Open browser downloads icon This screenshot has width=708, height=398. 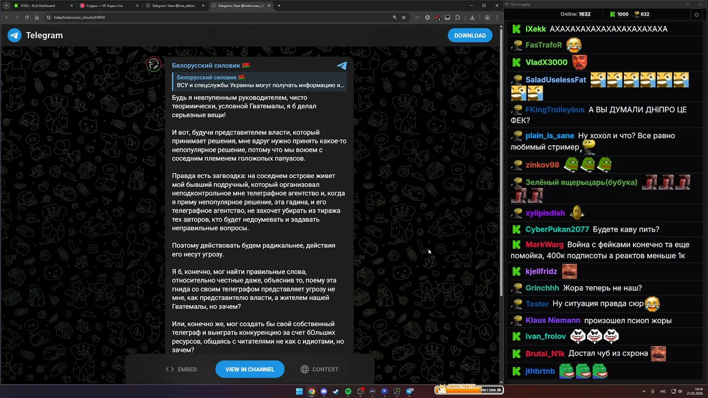coord(472,17)
